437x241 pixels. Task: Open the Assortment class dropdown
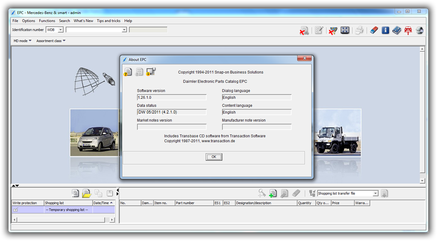pyautogui.click(x=51, y=41)
